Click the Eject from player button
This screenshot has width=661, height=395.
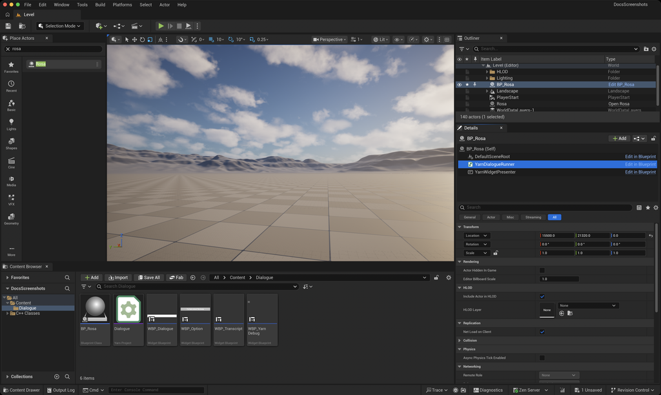point(188,26)
